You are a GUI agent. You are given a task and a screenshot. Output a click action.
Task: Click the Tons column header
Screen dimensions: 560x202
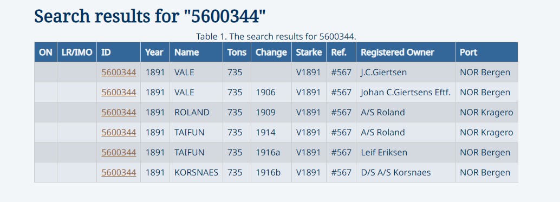(237, 52)
